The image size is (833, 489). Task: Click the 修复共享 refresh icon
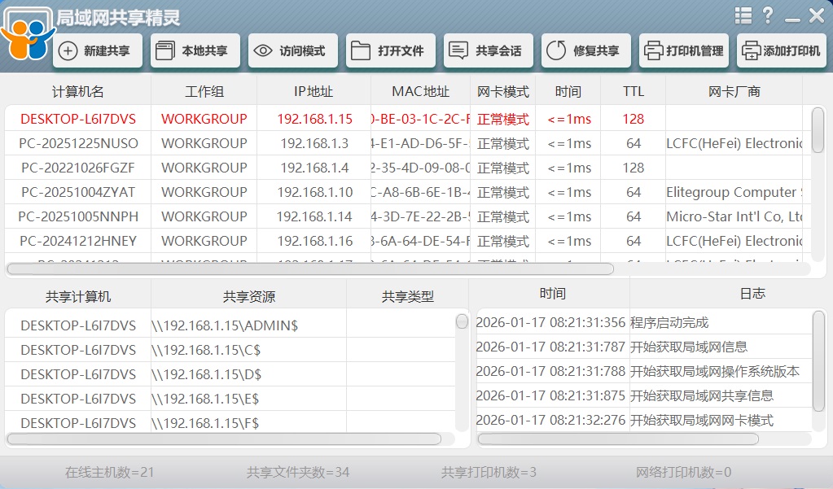(555, 51)
